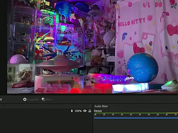The height and width of the screenshot is (133, 178).
Task: Click the Filters circle icon
Action: pyautogui.click(x=43, y=99)
